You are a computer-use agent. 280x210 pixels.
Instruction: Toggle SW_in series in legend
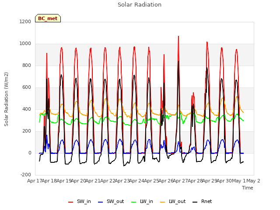click(x=80, y=201)
